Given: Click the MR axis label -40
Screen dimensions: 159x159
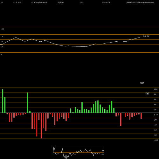Looking at the screenshot, I should 155,125.
